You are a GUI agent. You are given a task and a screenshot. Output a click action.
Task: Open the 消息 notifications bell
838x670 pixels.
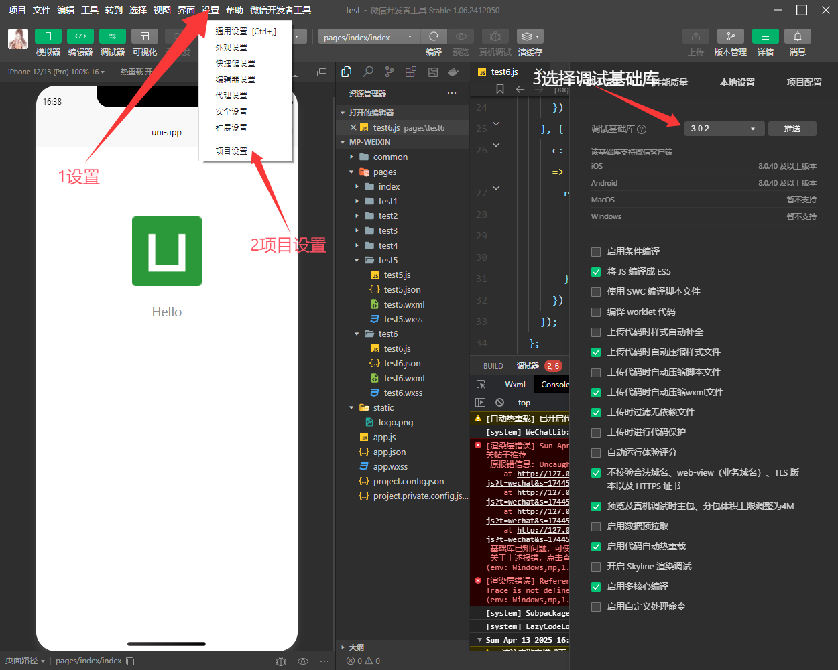[798, 36]
